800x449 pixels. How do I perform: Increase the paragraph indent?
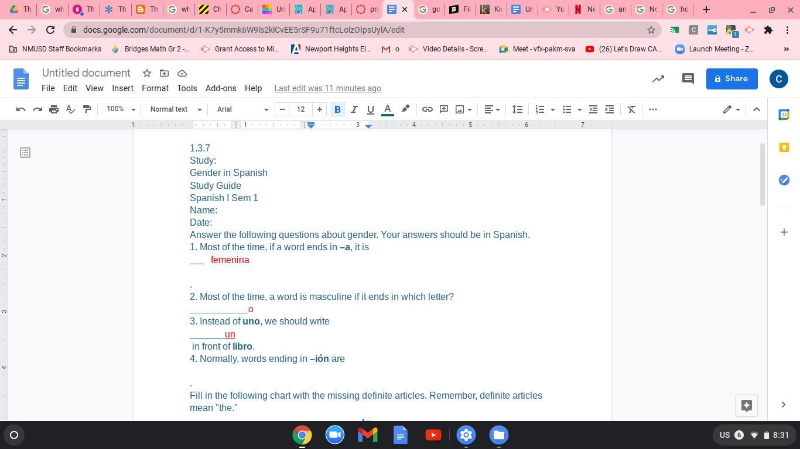610,109
